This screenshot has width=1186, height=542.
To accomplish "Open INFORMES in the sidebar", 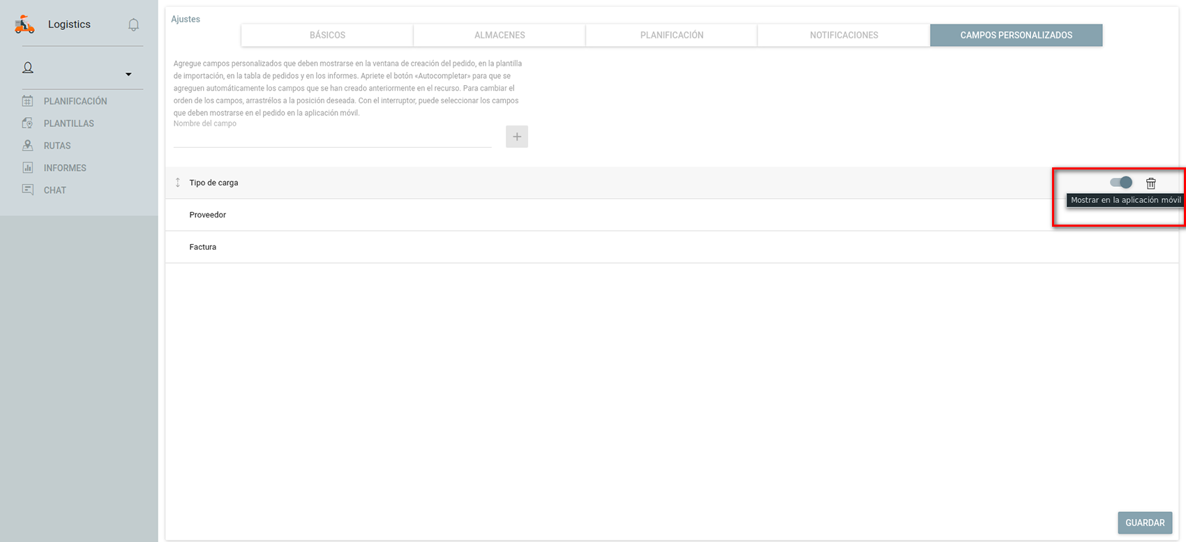I will click(x=65, y=168).
